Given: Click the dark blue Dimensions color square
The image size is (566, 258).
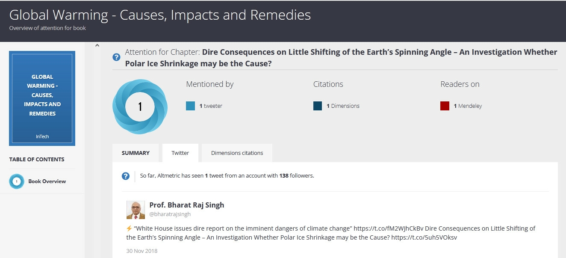Looking at the screenshot, I should pos(318,106).
